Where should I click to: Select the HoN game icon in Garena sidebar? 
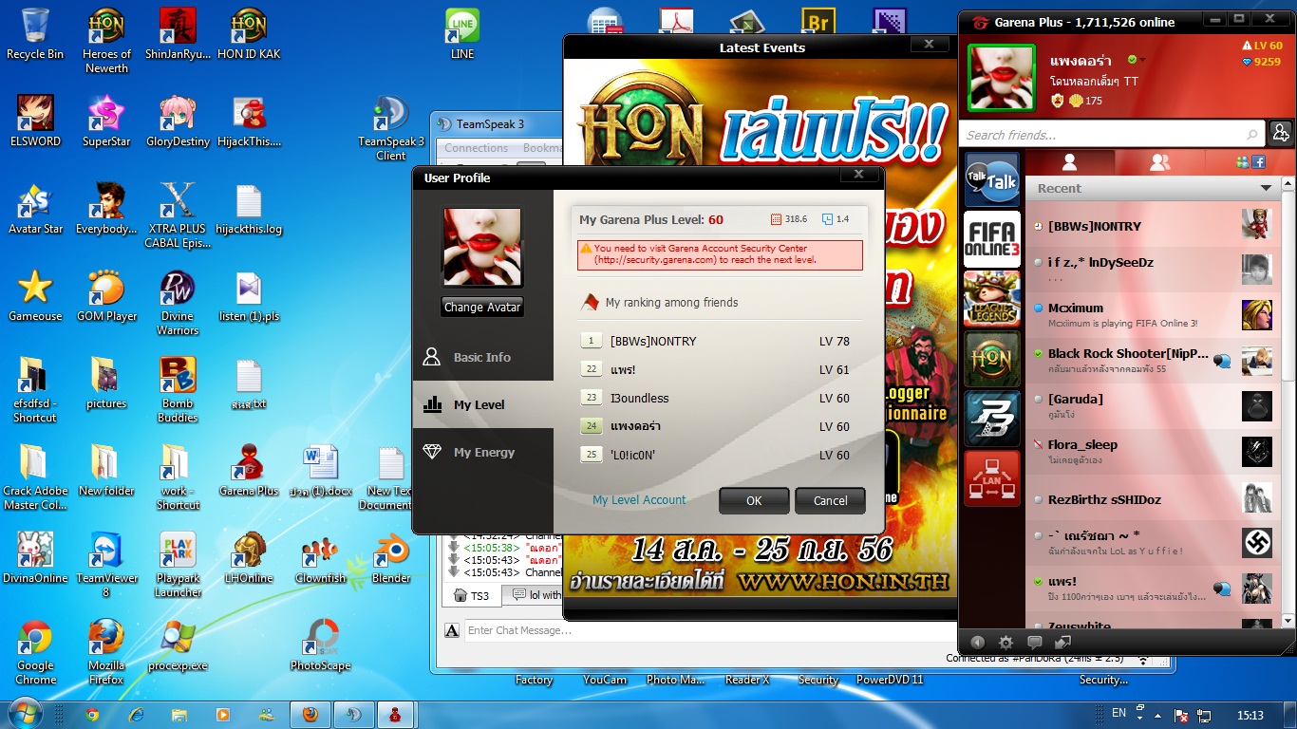[991, 359]
